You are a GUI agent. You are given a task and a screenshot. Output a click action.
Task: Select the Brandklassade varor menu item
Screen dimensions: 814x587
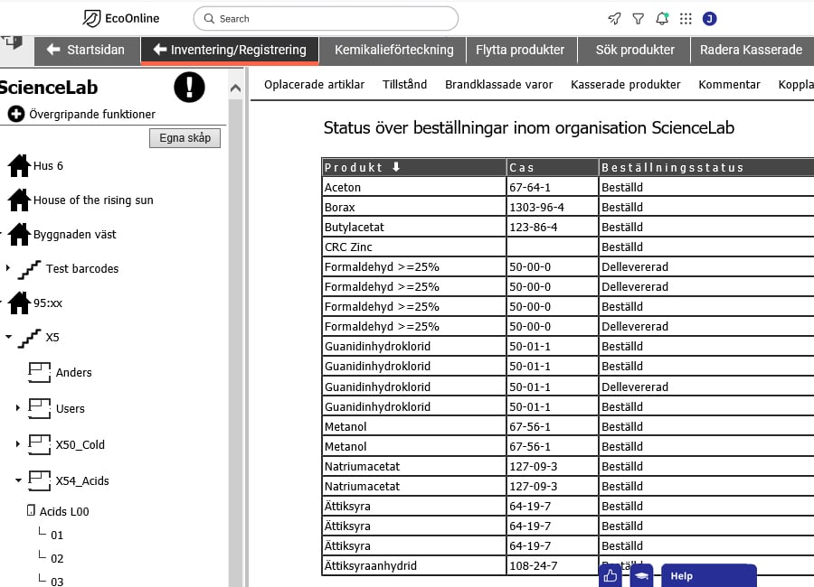pyautogui.click(x=498, y=85)
